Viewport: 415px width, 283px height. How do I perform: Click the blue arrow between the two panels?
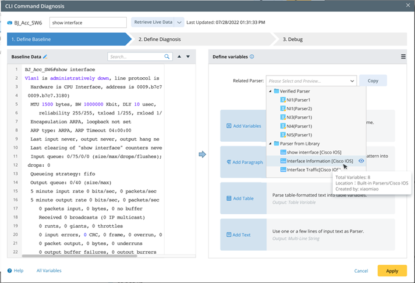pos(202,154)
